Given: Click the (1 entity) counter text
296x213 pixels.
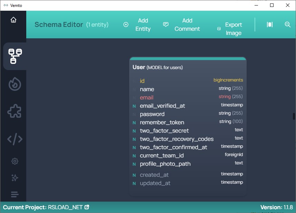Looking at the screenshot, I should click(x=97, y=25).
